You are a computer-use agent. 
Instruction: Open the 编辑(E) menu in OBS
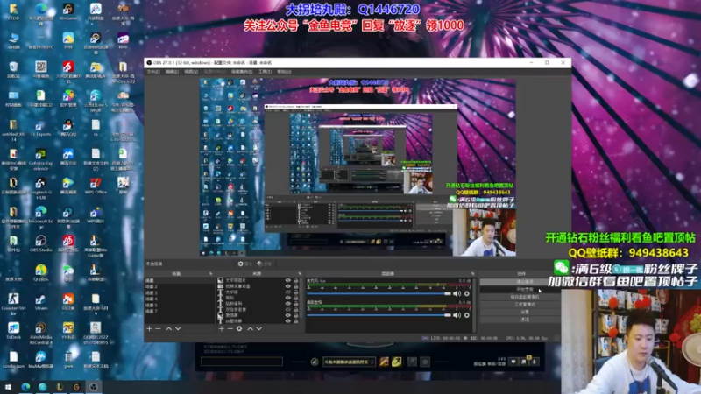tap(172, 72)
